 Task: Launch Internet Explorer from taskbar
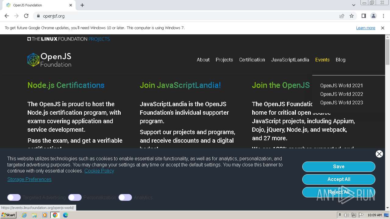pos(24,215)
